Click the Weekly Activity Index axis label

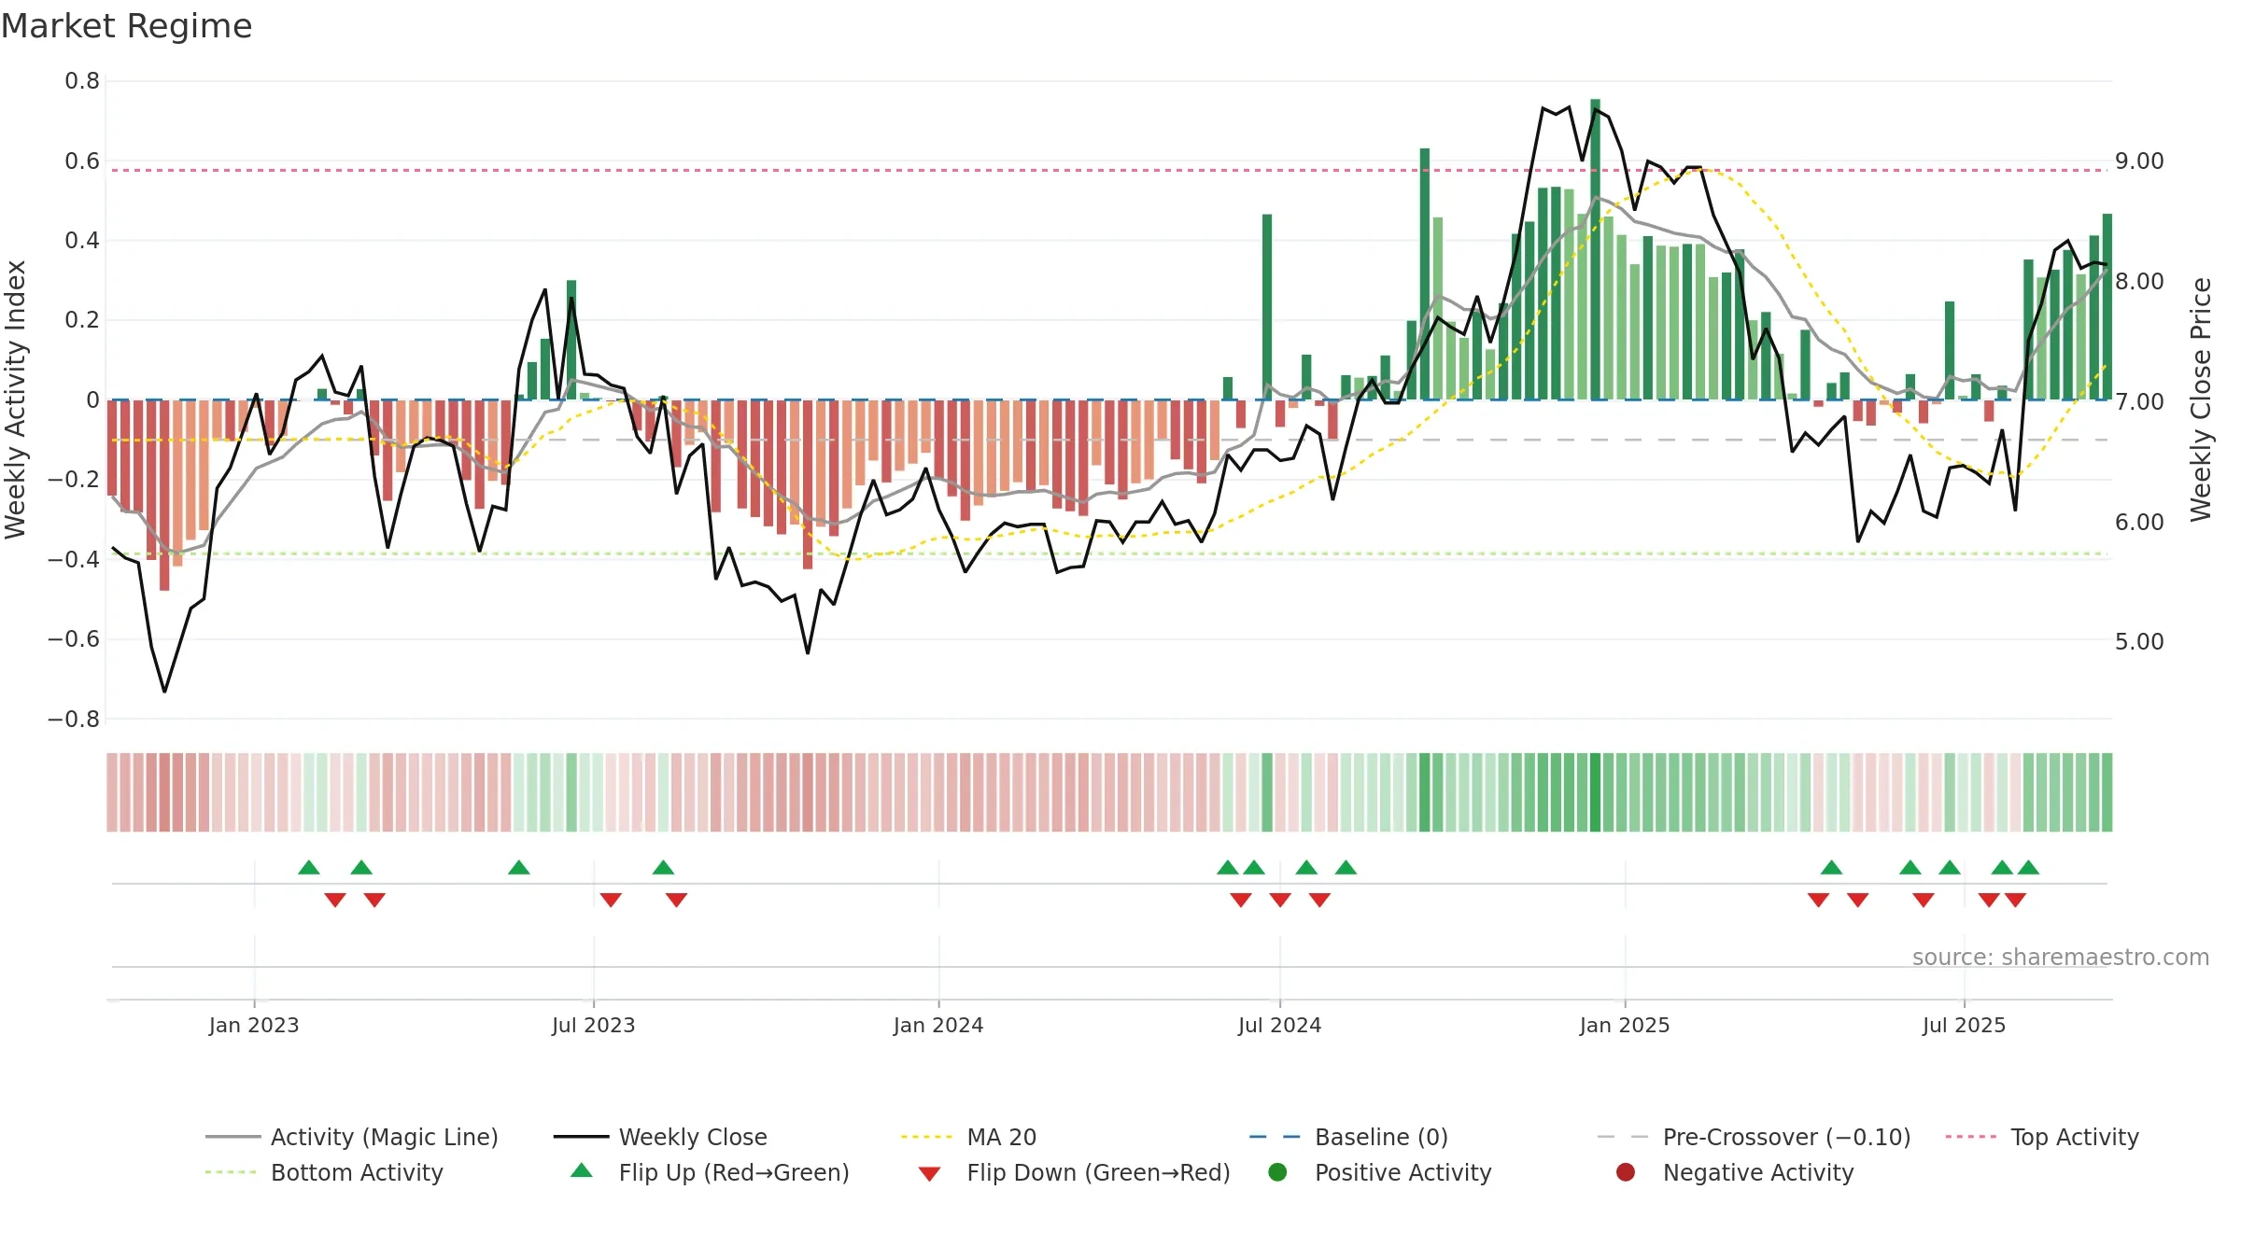(x=15, y=399)
